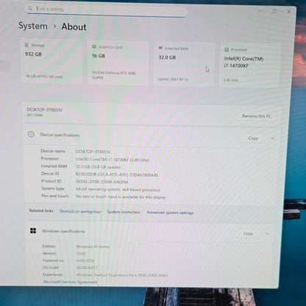This screenshot has width=306, height=306.
Task: Click the 64-bit operating system text
Action: point(118,190)
